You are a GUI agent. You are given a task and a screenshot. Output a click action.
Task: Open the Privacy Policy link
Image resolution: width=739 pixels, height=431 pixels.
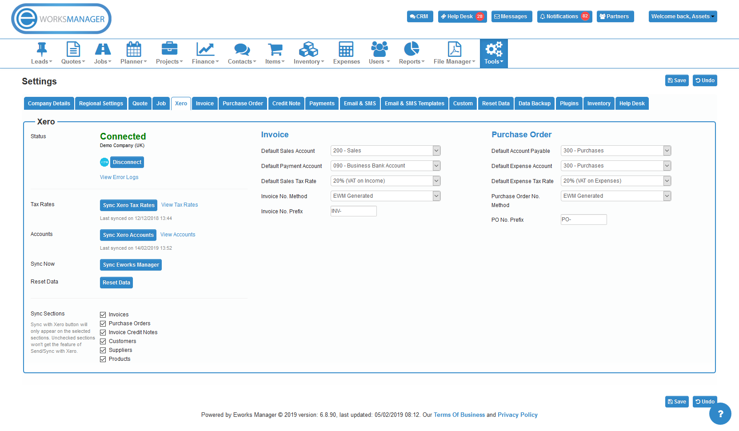[518, 415]
